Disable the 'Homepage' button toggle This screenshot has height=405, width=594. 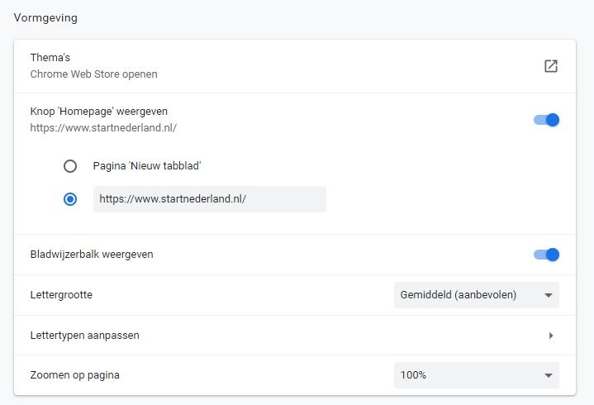[x=546, y=120]
